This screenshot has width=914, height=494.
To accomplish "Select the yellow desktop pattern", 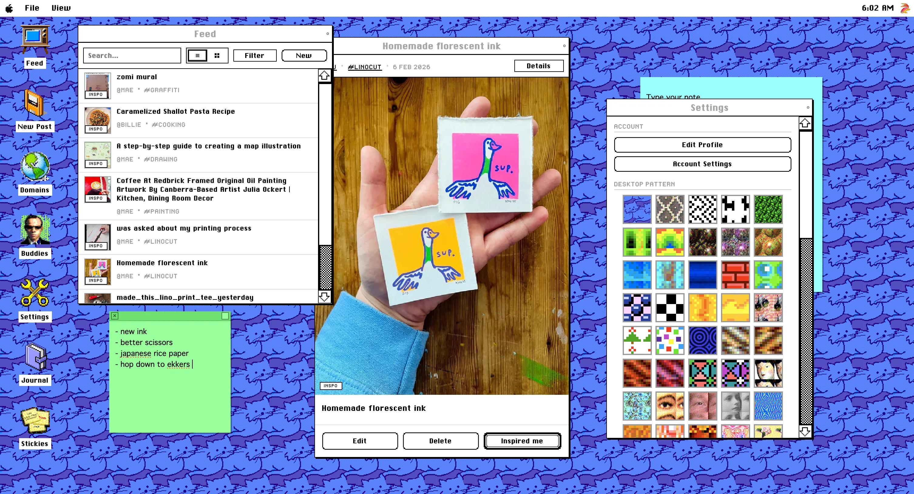I will (x=735, y=308).
